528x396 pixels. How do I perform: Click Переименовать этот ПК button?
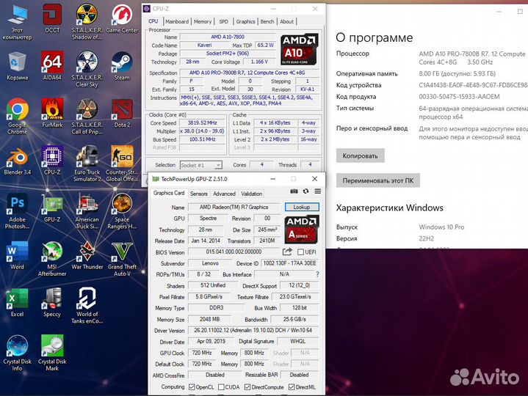pyautogui.click(x=377, y=180)
